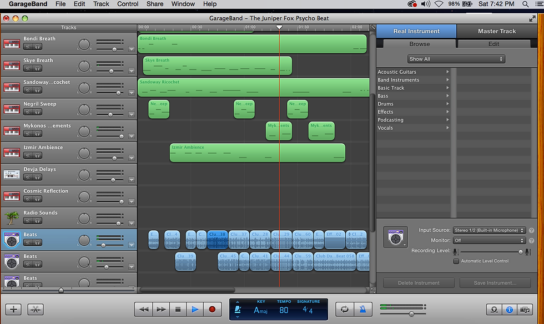Open the Share menu
Viewport: 544px width, 324px height.
155,4
